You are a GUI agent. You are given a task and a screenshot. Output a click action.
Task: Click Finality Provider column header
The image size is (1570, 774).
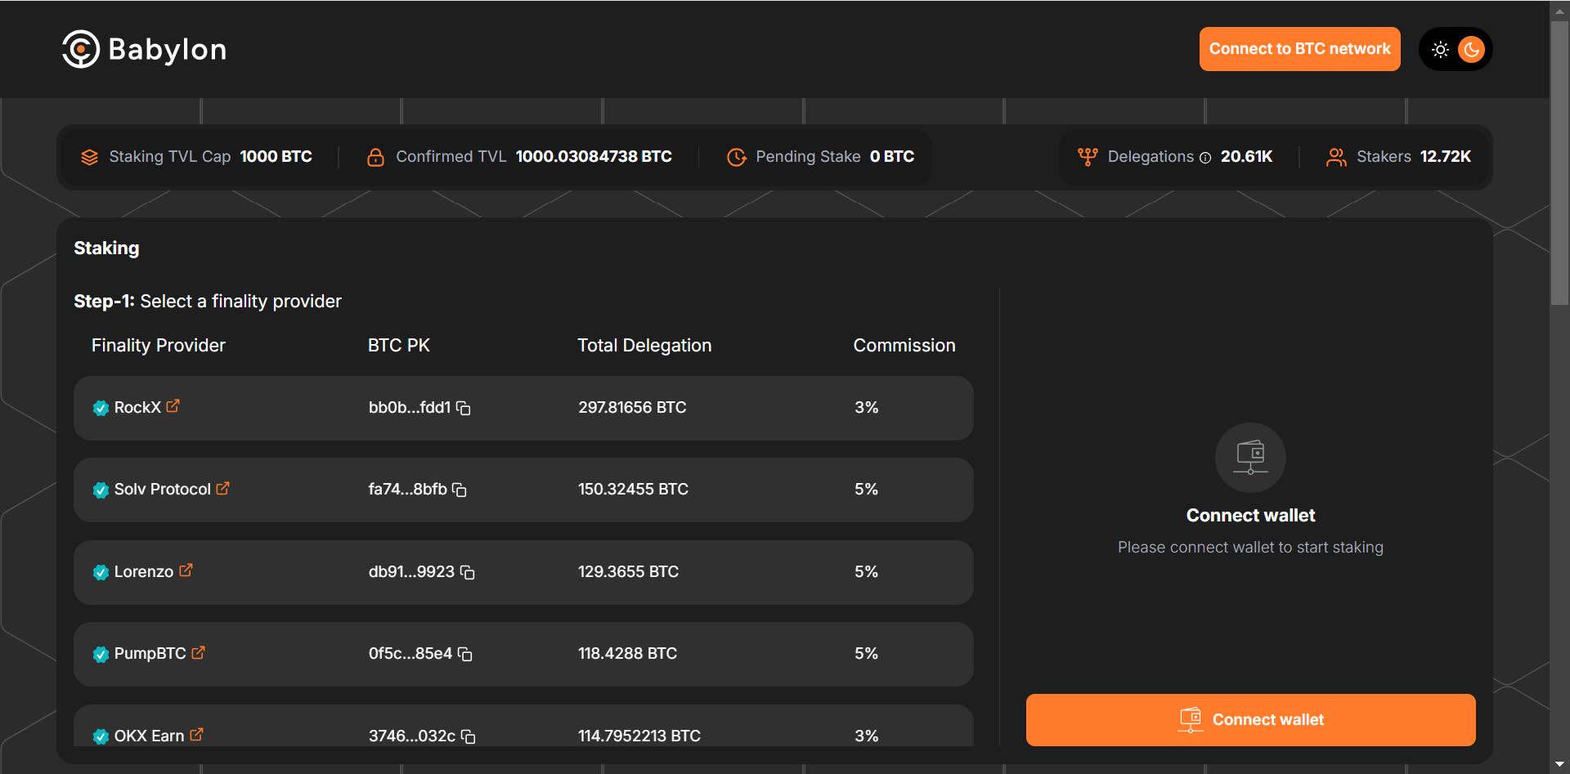[159, 345]
